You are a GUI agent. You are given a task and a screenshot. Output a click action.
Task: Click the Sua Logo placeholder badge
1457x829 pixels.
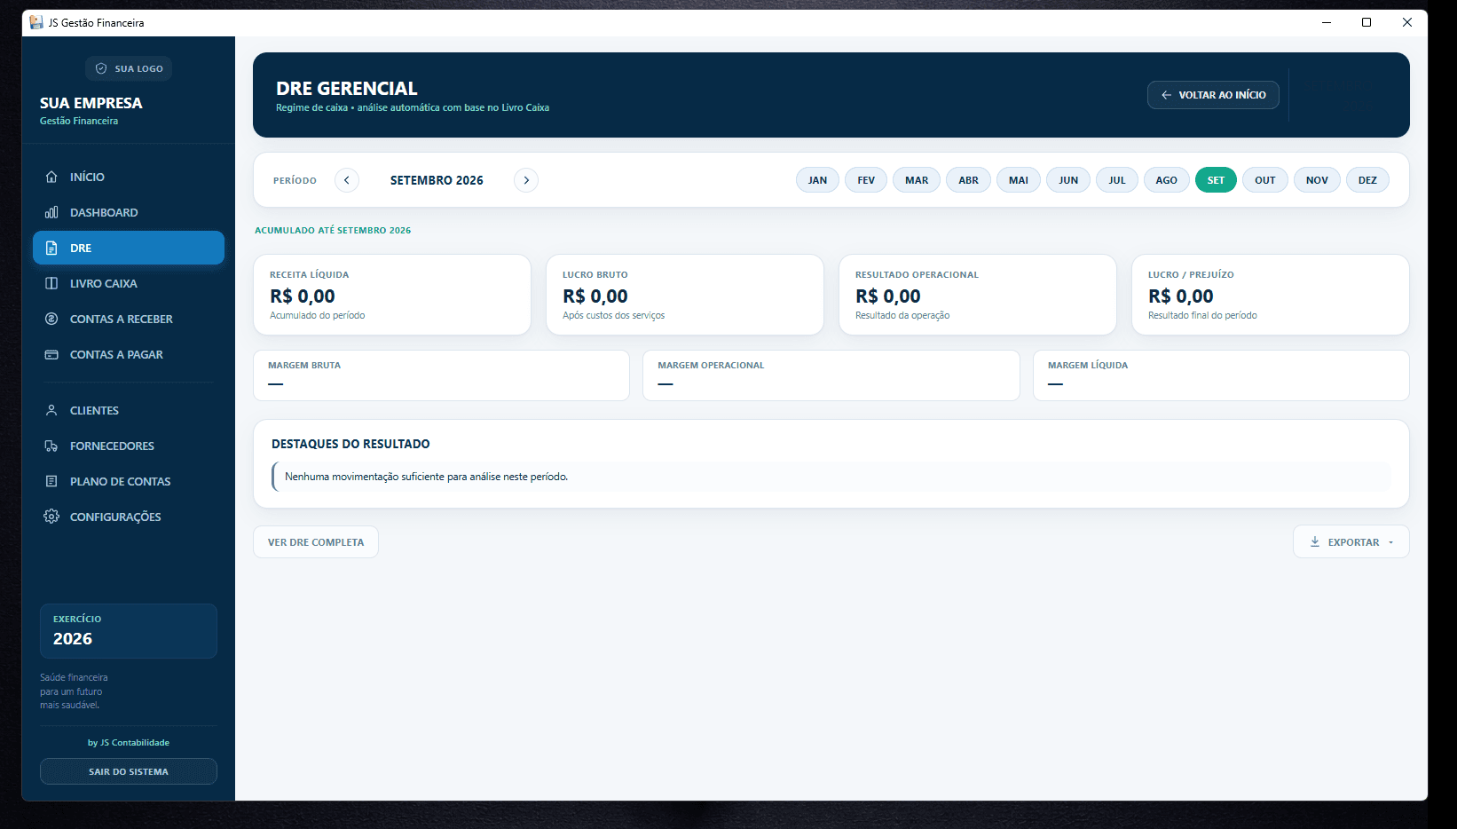point(129,68)
